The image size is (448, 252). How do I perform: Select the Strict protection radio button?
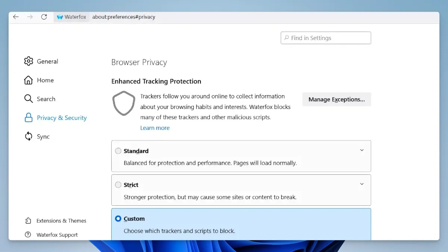(x=118, y=185)
